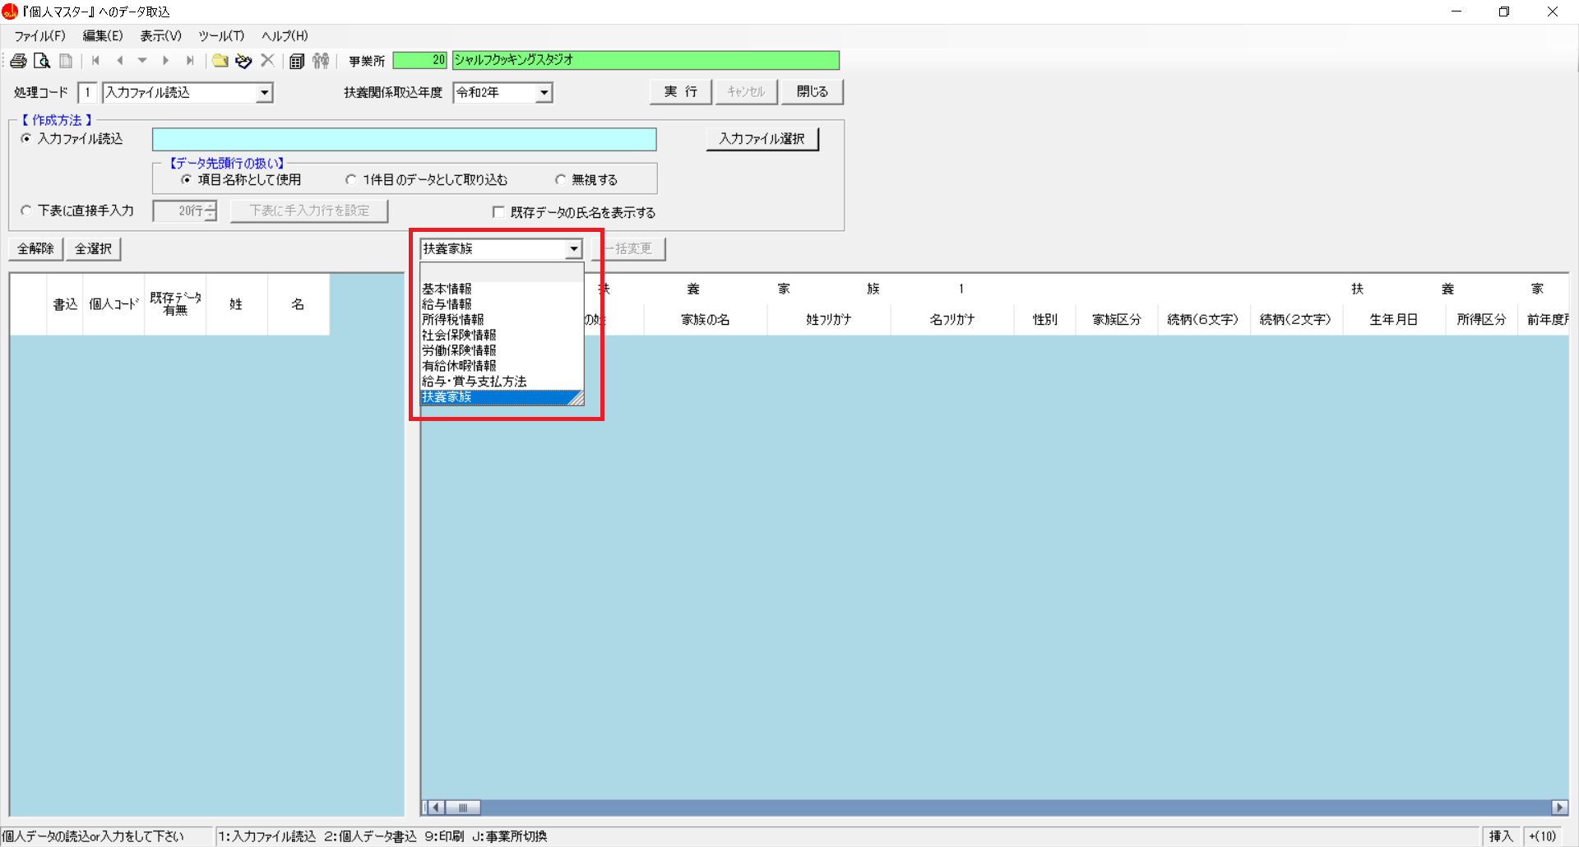This screenshot has height=847, width=1579.
Task: Jump to first record arrow icon
Action: tap(95, 61)
